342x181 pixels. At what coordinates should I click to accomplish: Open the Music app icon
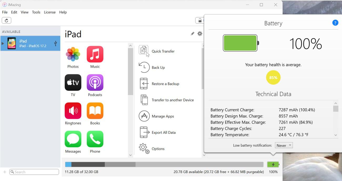tap(95, 54)
